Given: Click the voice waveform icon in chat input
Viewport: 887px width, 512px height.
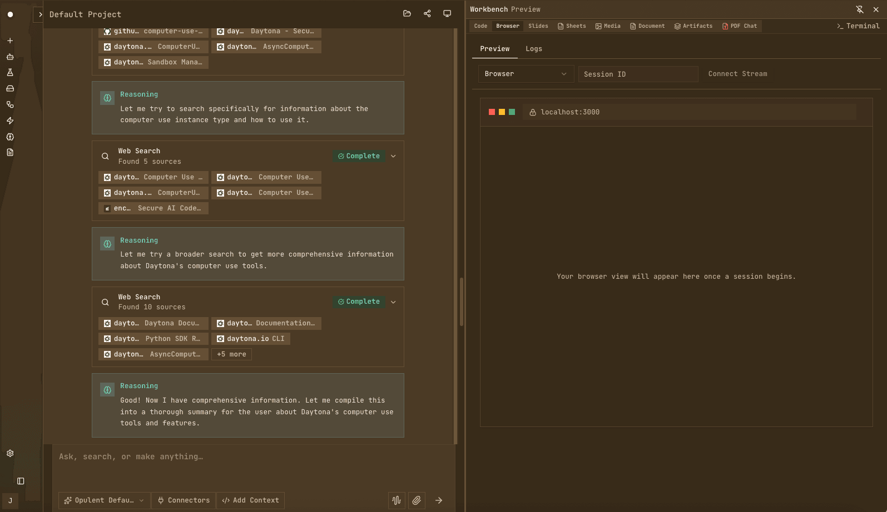Looking at the screenshot, I should tap(397, 500).
